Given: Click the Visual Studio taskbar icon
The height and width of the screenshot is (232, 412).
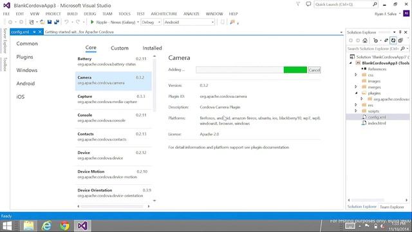Looking at the screenshot, I should 82,226.
